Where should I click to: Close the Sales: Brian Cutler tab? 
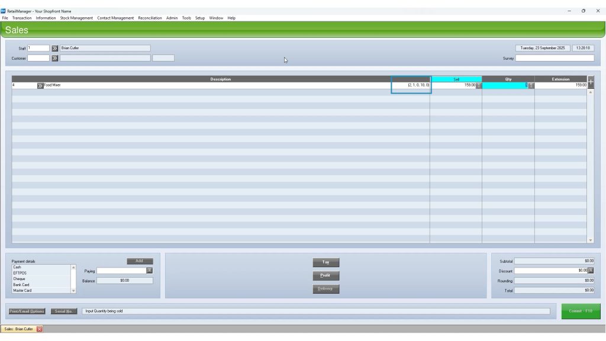pyautogui.click(x=40, y=329)
